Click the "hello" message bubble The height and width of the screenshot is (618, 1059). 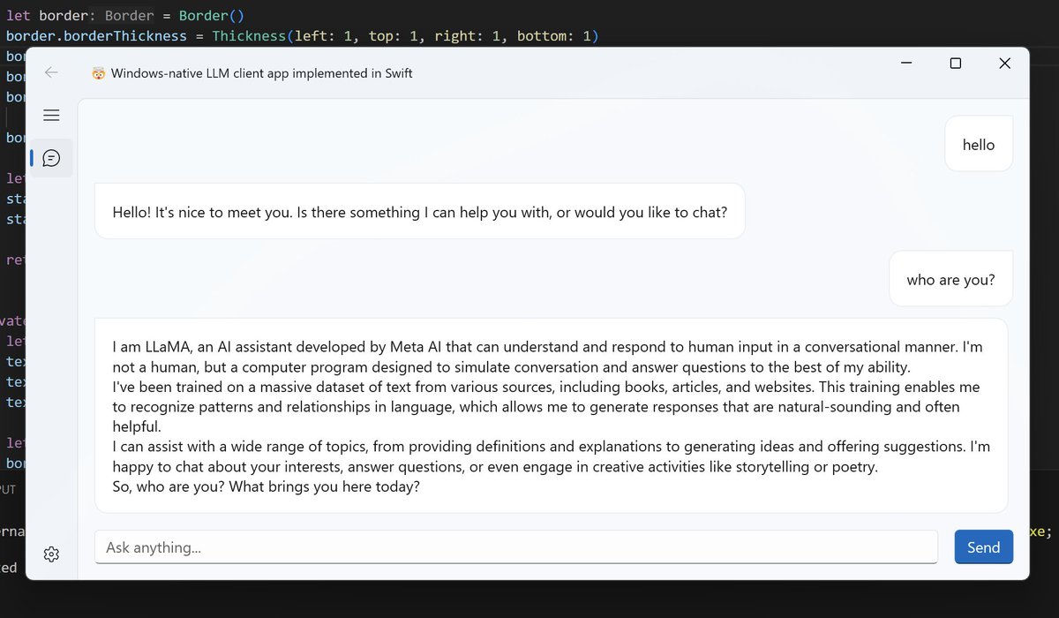click(x=978, y=144)
